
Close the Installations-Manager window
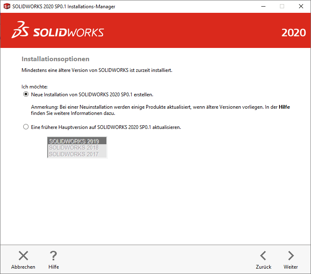[301, 6]
